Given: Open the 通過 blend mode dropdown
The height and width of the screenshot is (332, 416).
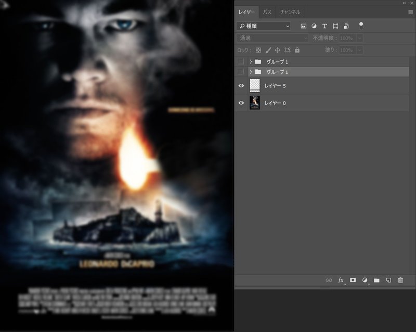Looking at the screenshot, I should (x=272, y=38).
